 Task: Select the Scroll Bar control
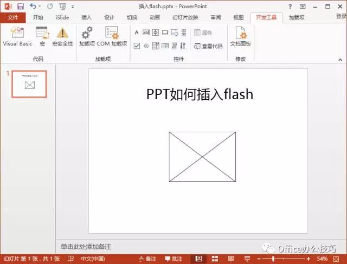(184, 33)
